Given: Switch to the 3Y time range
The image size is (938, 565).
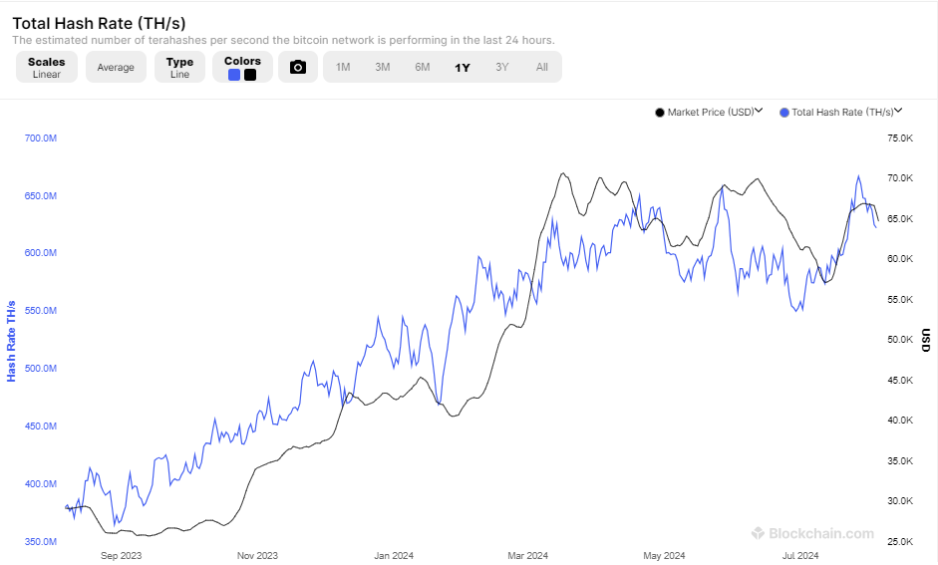Looking at the screenshot, I should 502,67.
